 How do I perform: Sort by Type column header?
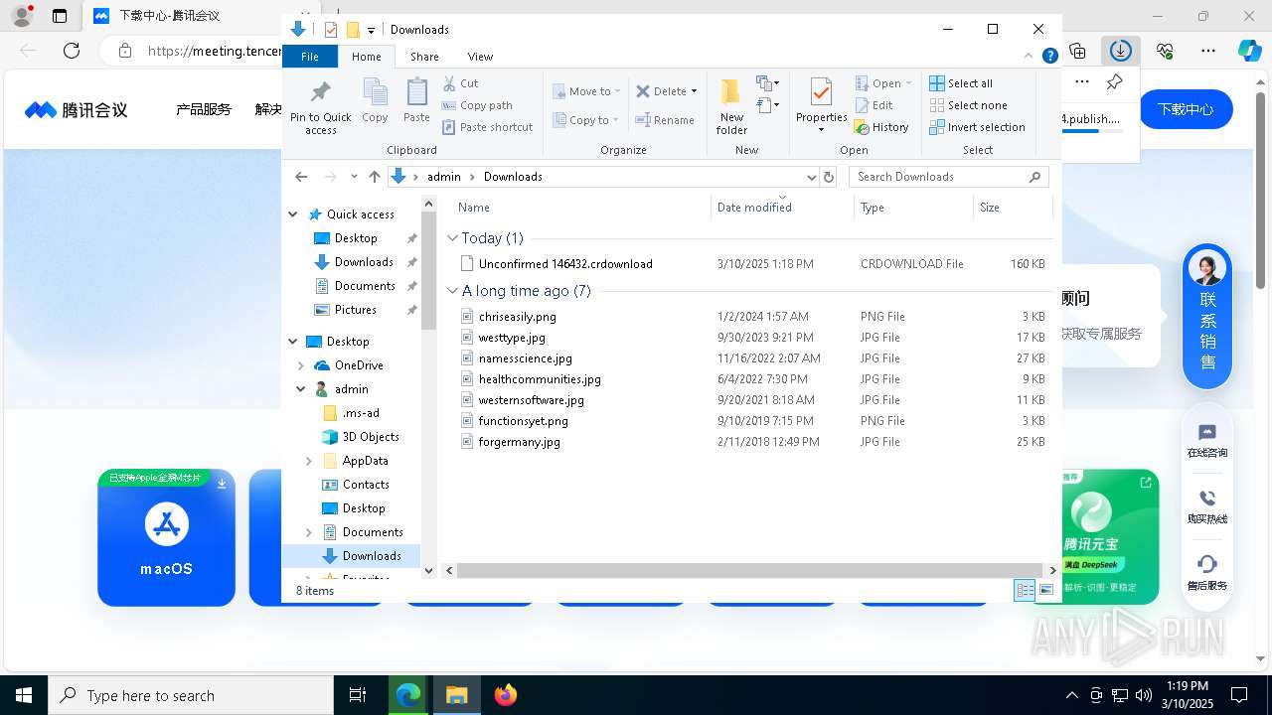pyautogui.click(x=914, y=208)
